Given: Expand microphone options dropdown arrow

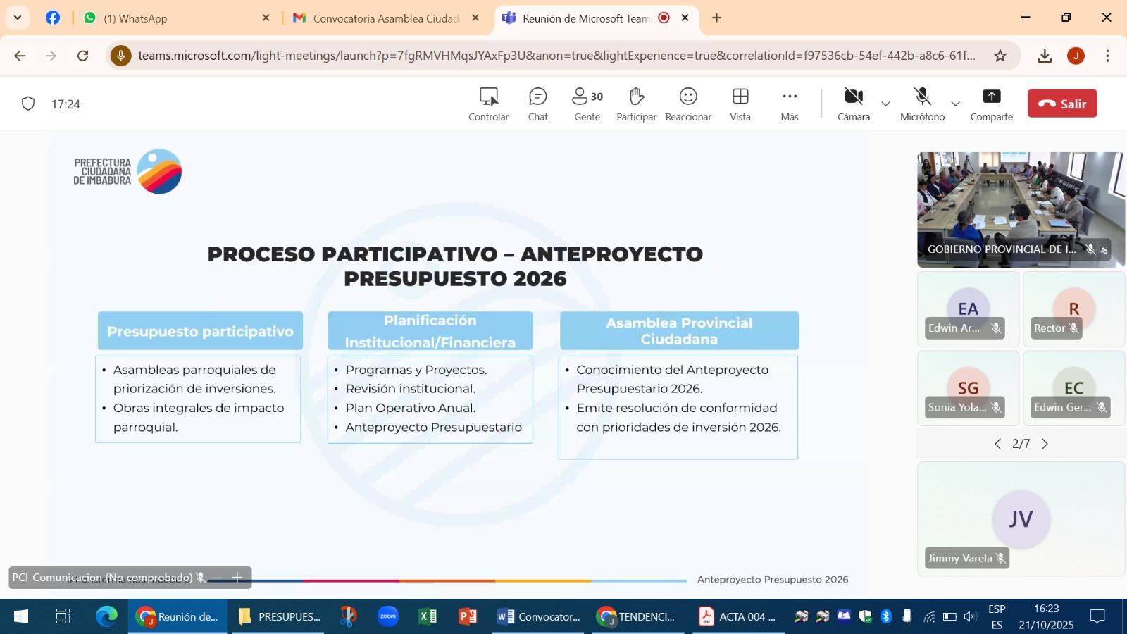Looking at the screenshot, I should pos(955,104).
